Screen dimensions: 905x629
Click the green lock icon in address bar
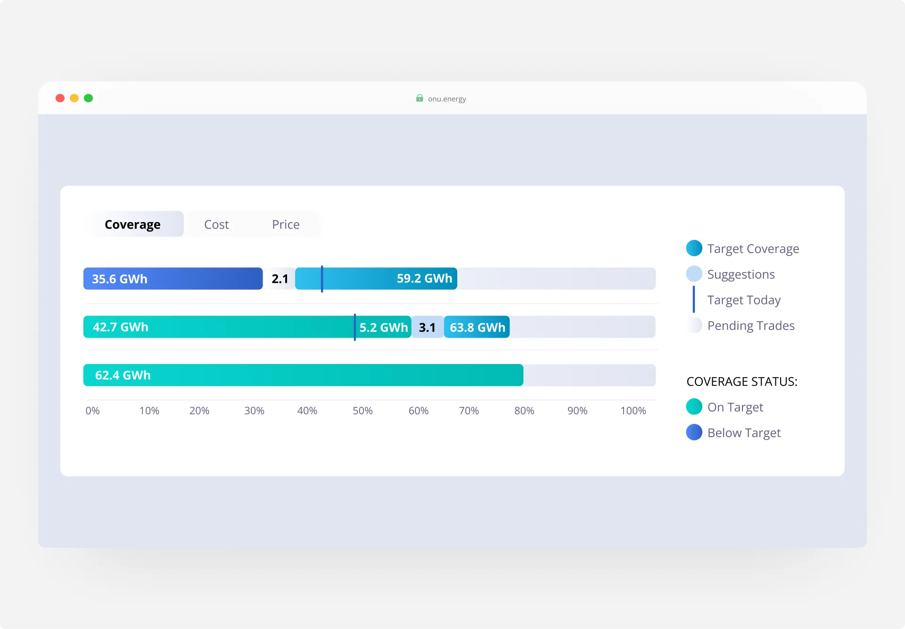[419, 98]
